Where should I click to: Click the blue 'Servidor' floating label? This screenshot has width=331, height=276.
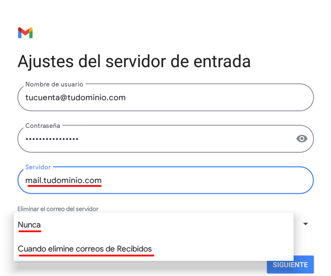[x=38, y=167]
